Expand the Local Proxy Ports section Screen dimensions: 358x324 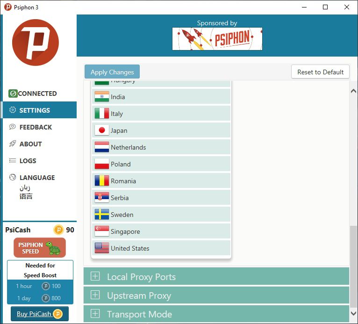pos(216,276)
